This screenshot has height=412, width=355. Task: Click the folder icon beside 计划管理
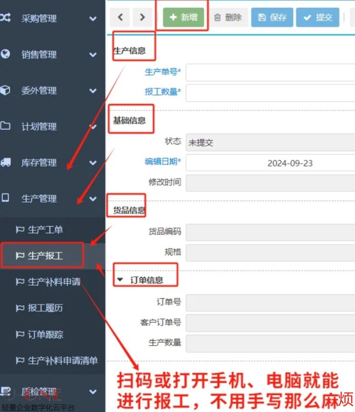tap(5, 126)
